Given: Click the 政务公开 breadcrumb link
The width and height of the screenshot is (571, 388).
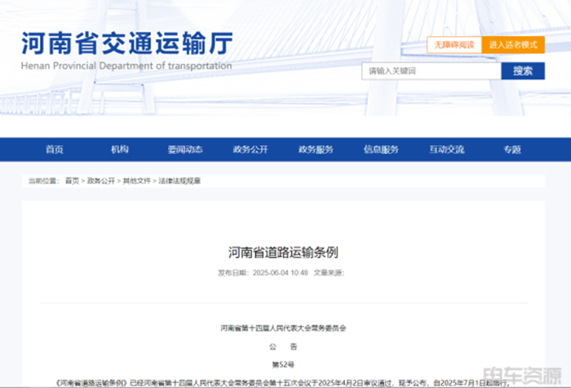Looking at the screenshot, I should point(101,180).
